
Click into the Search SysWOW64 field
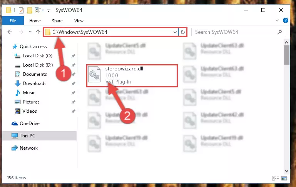[235, 32]
